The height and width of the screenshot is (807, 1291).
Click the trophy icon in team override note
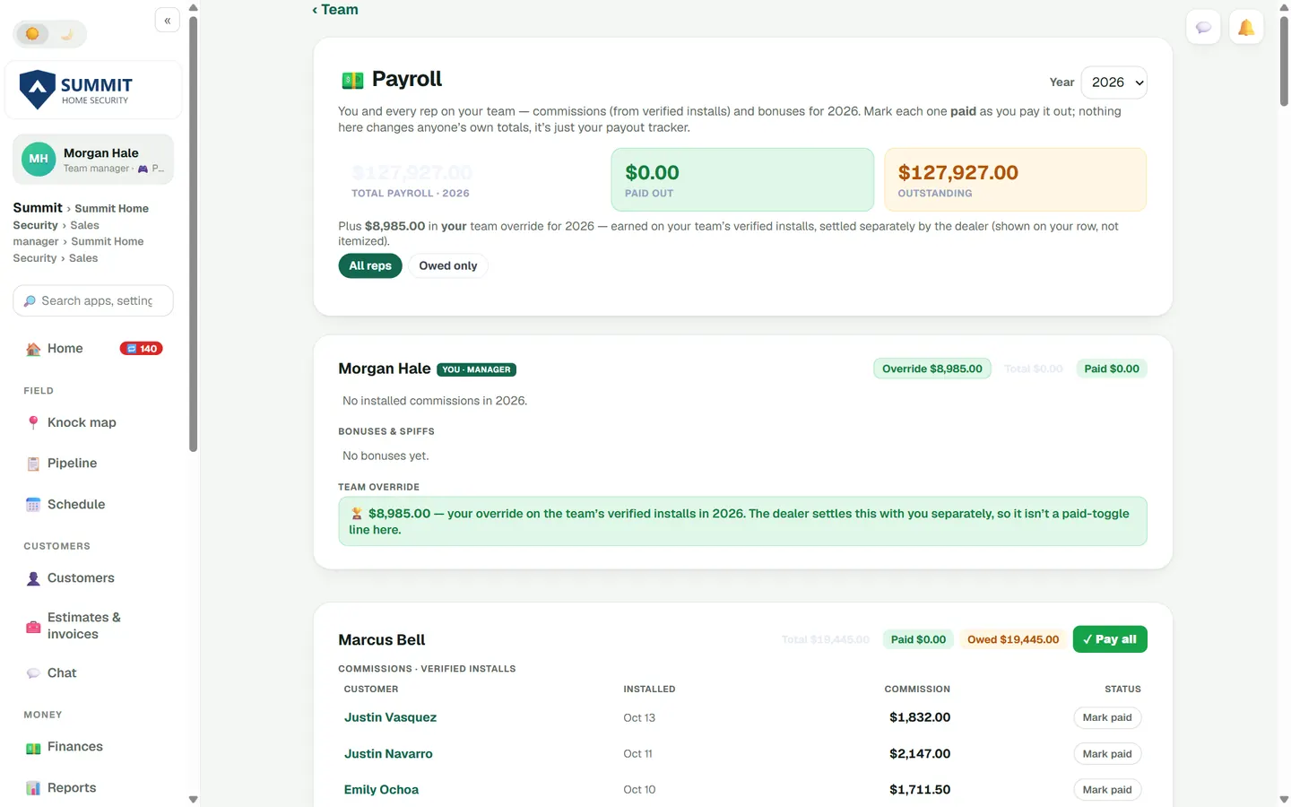pyautogui.click(x=356, y=514)
